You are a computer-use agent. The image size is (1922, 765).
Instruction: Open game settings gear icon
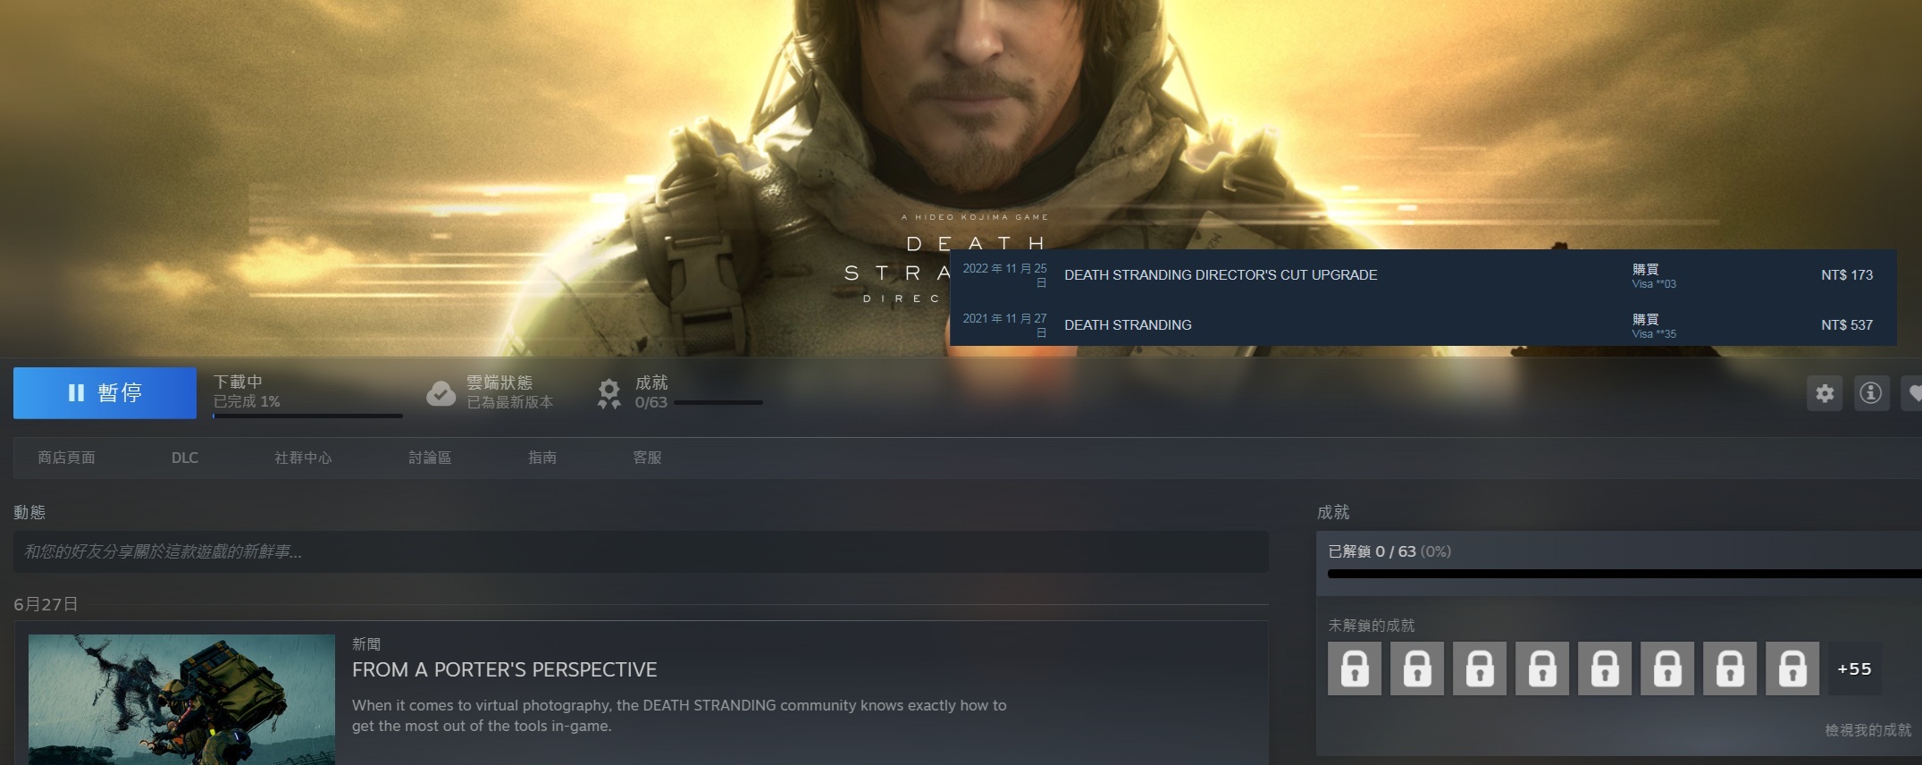pyautogui.click(x=1825, y=393)
